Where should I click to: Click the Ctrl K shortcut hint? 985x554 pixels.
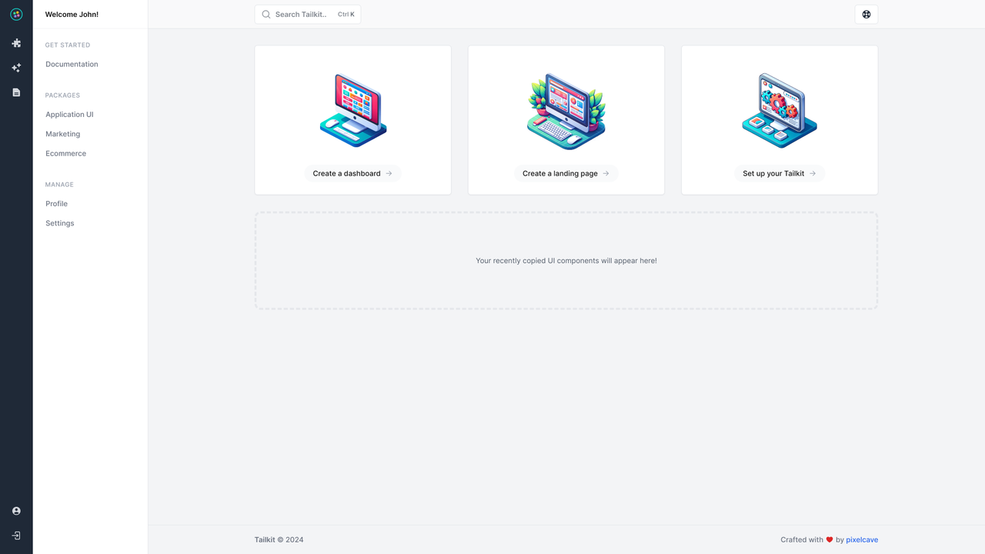point(346,15)
